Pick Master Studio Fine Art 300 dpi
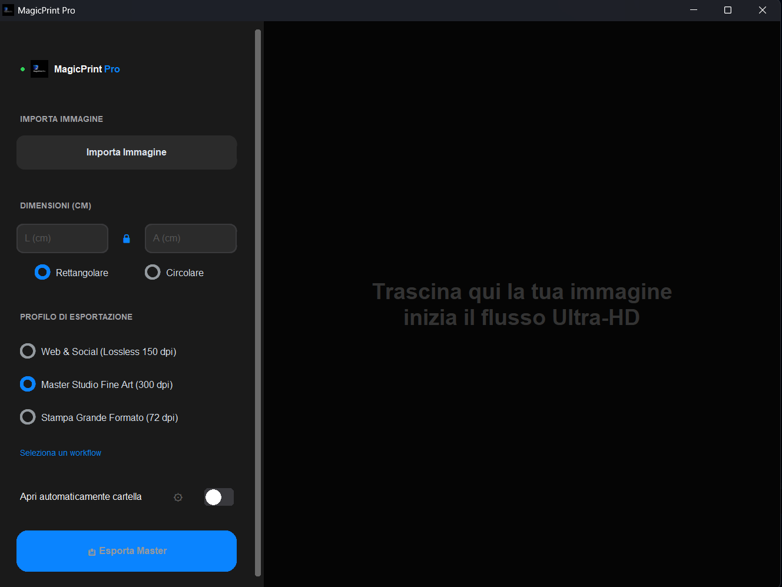The height and width of the screenshot is (587, 782). tap(28, 384)
